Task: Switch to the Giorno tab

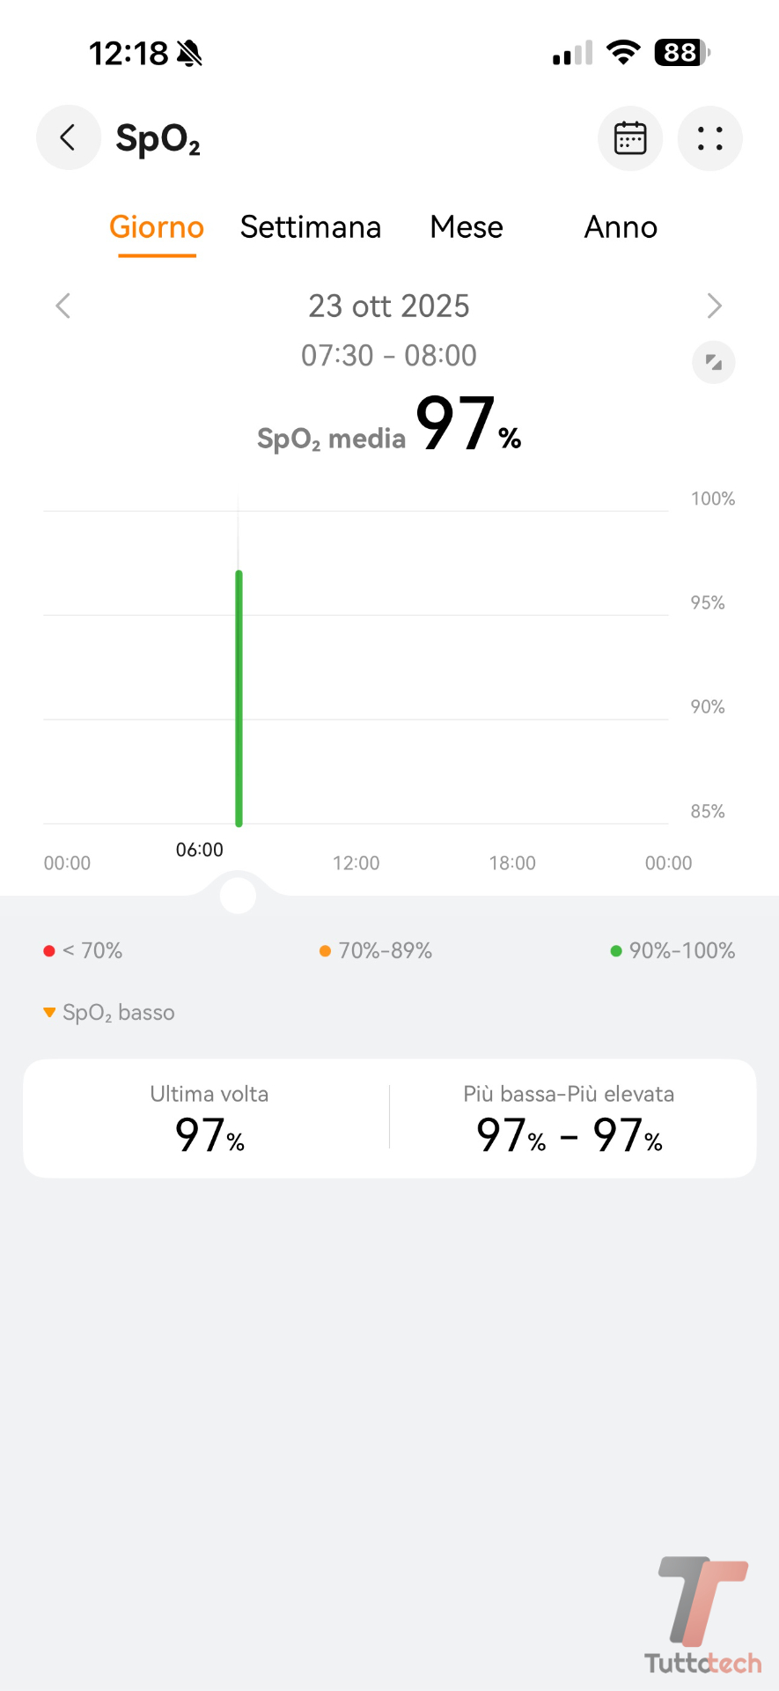Action: click(x=157, y=227)
